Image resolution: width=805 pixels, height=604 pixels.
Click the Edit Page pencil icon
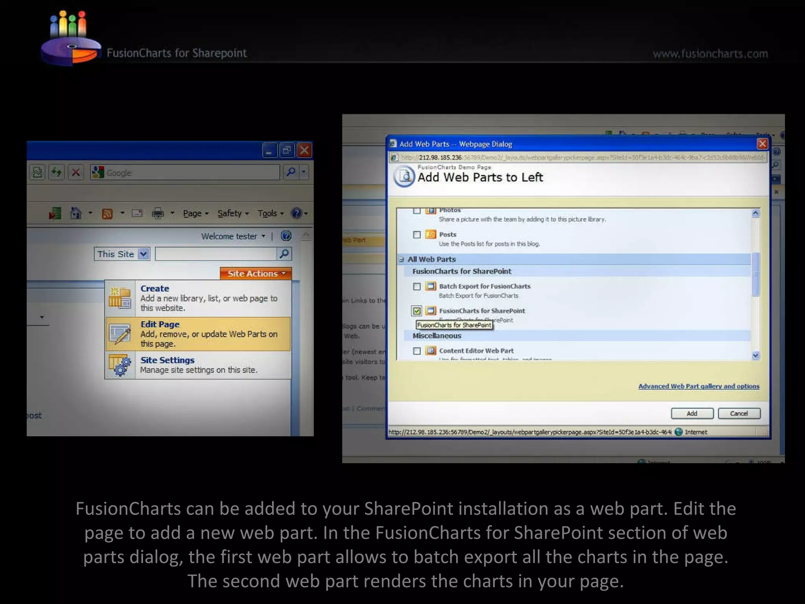(x=120, y=334)
